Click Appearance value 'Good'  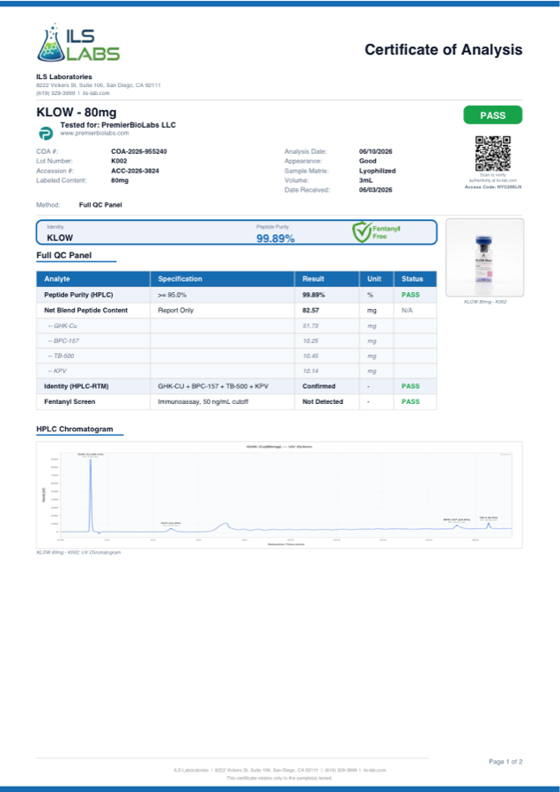[x=367, y=161]
